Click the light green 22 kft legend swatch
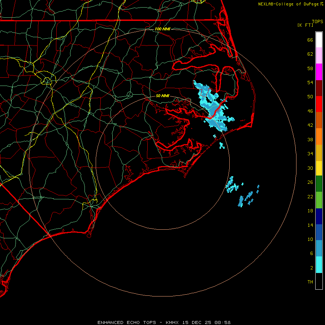Image resolution: width=325 pixels, height=325 pixels. (x=319, y=200)
